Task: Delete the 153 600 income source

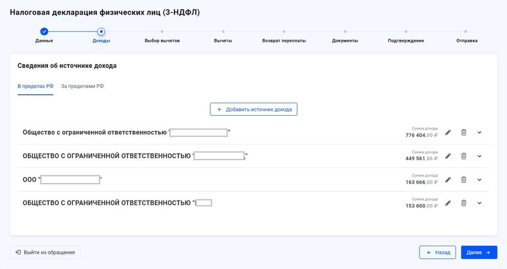Action: tap(463, 203)
